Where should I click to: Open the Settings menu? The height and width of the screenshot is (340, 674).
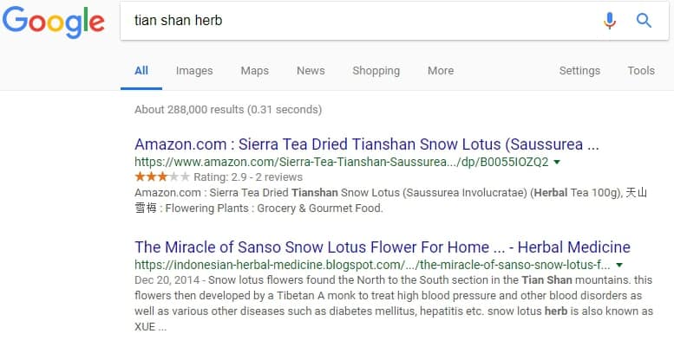(579, 71)
